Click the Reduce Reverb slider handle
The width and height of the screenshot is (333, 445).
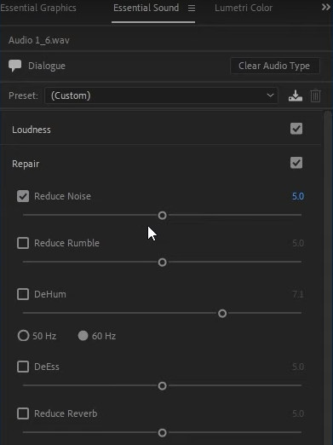click(162, 433)
